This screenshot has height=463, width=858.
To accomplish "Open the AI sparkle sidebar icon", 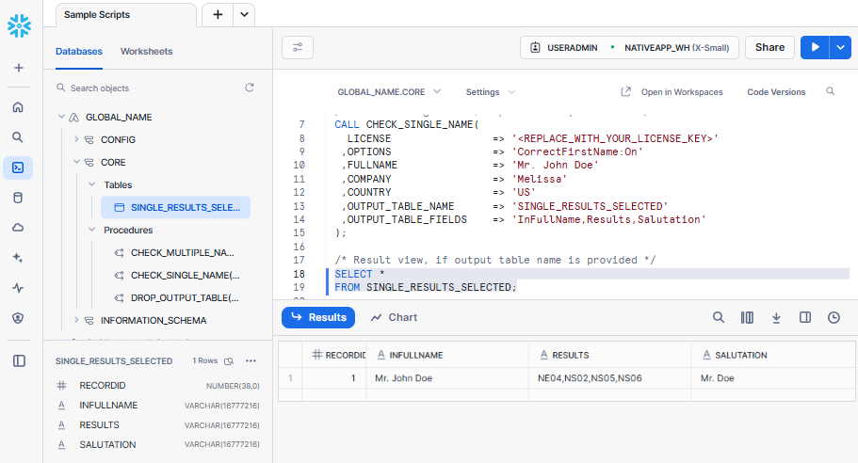I will tap(18, 258).
